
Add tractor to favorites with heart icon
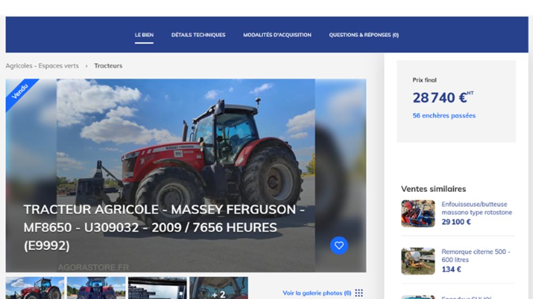click(339, 245)
